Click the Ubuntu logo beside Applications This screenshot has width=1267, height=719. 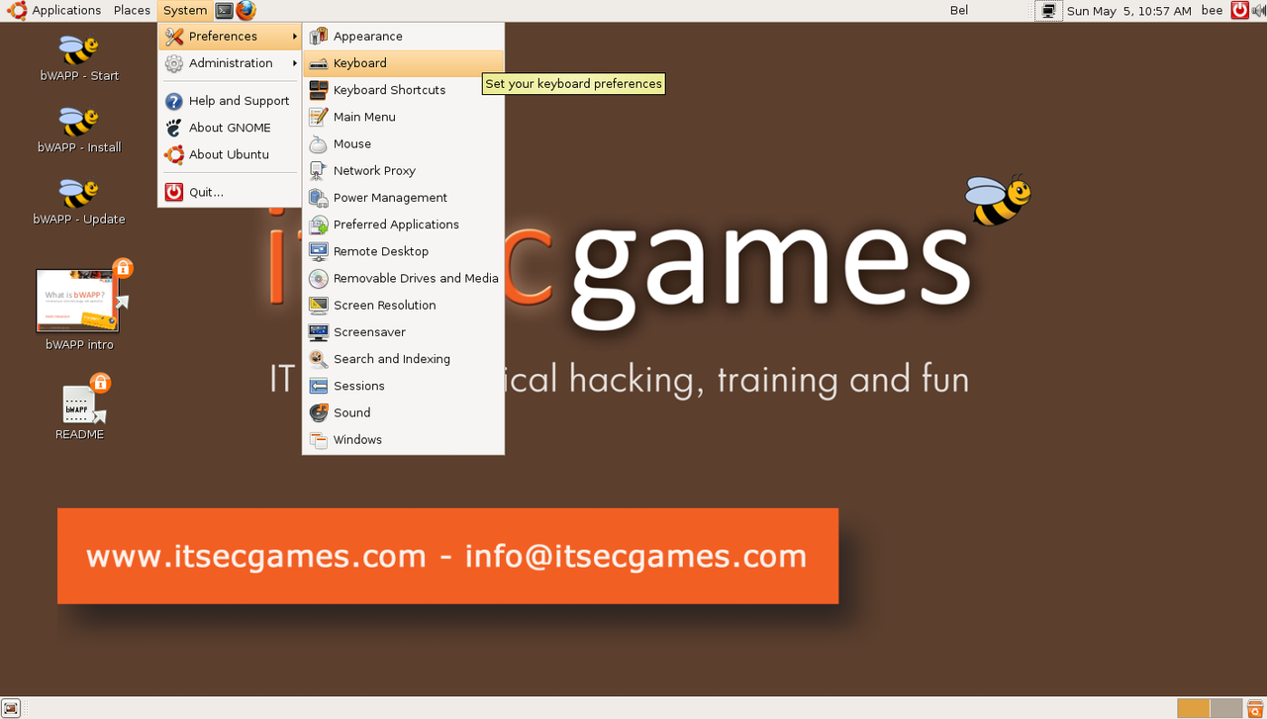(17, 11)
